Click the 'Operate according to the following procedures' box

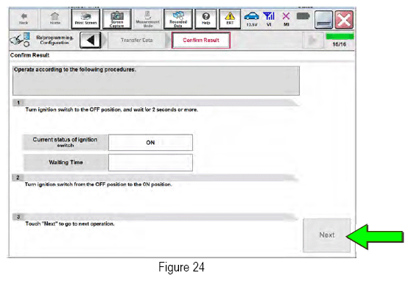(x=156, y=81)
